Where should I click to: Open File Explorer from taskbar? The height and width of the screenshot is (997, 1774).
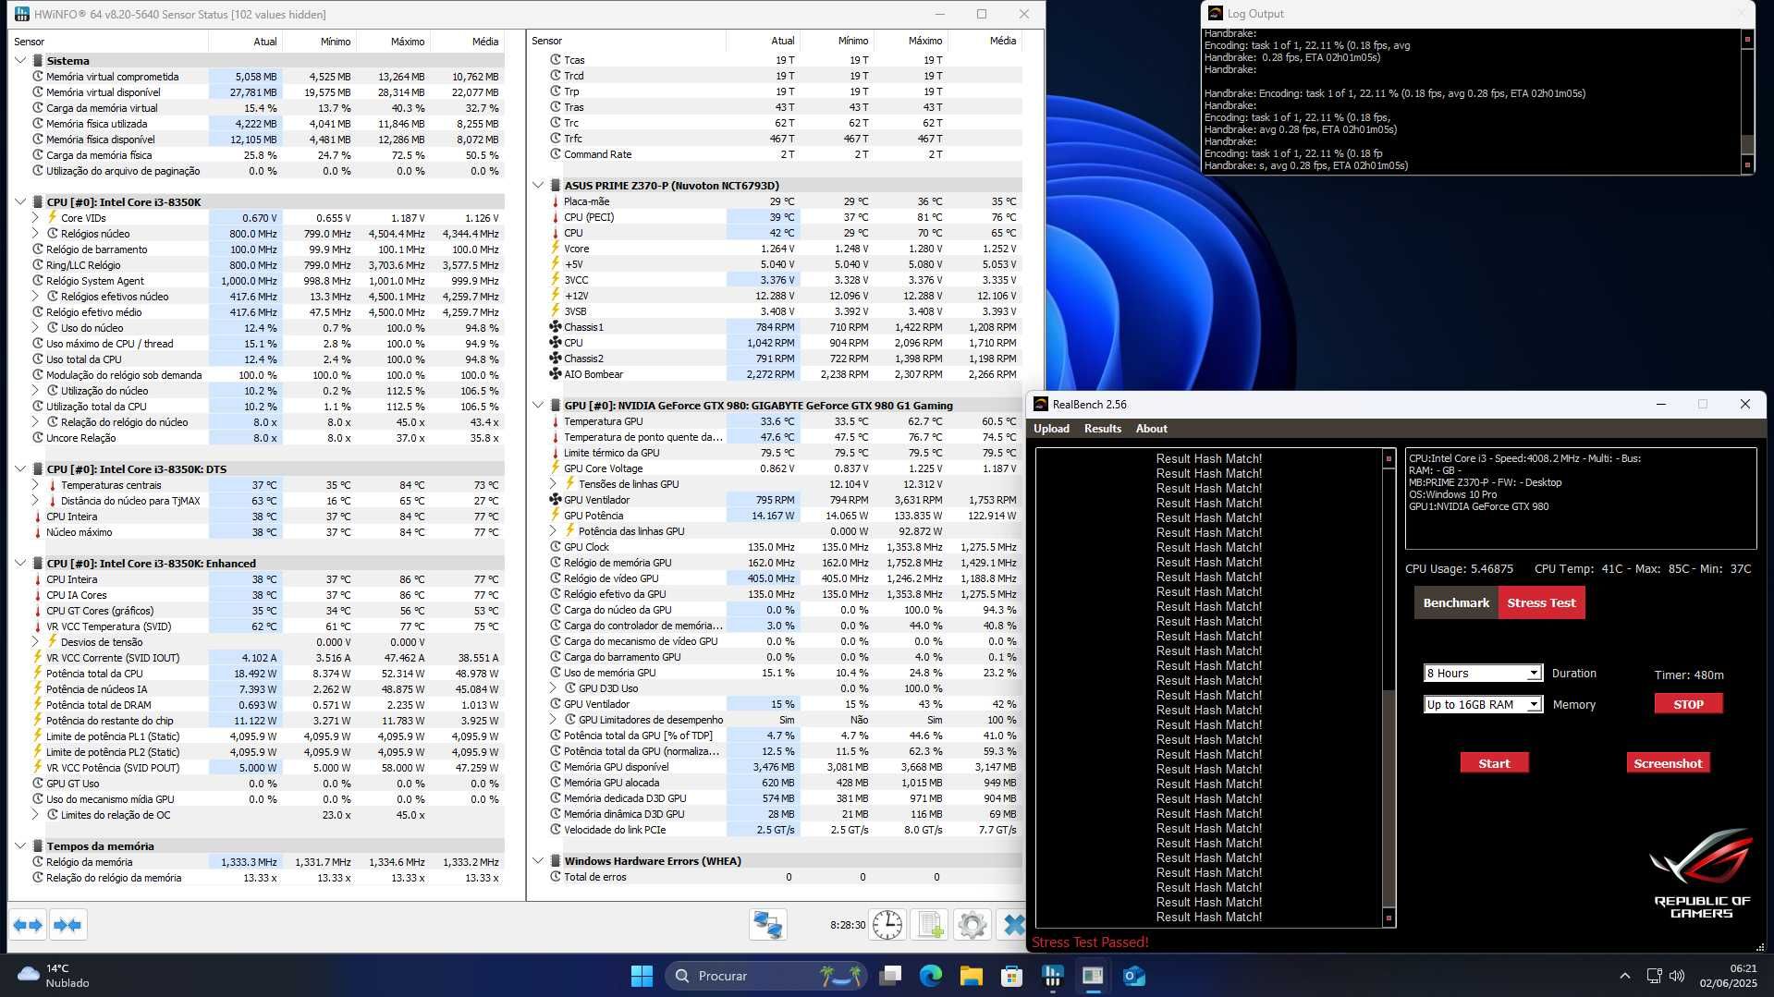pyautogui.click(x=972, y=976)
